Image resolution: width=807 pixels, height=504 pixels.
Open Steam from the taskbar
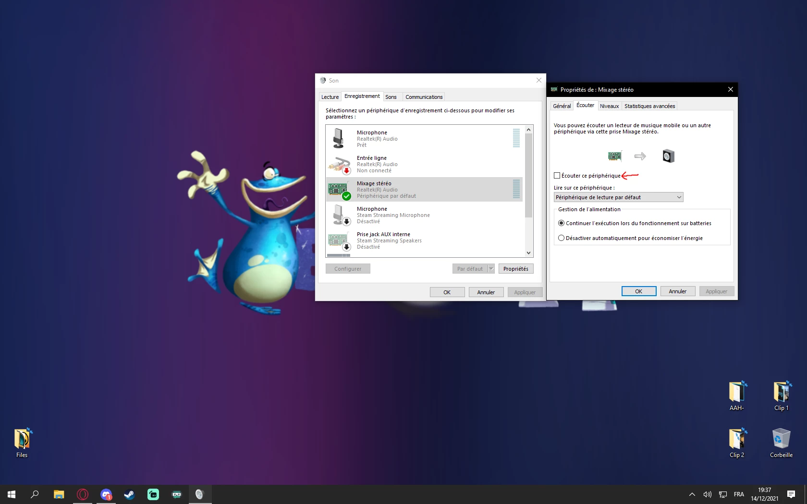point(130,494)
